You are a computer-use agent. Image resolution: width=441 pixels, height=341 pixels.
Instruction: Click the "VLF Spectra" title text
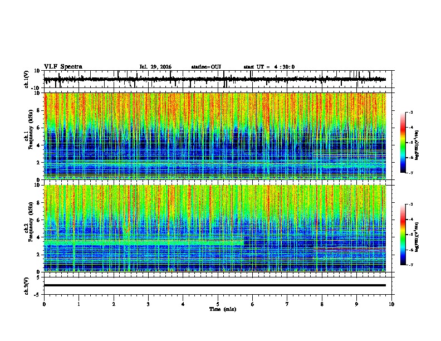[x=63, y=67]
